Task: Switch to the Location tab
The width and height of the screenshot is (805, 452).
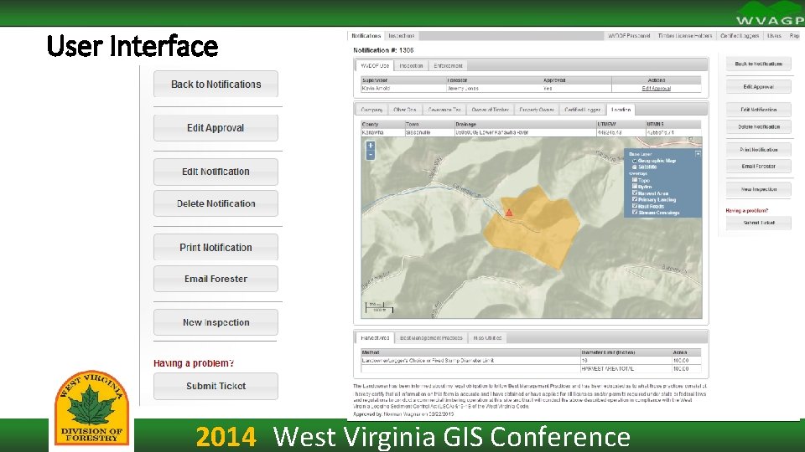Action: point(621,110)
